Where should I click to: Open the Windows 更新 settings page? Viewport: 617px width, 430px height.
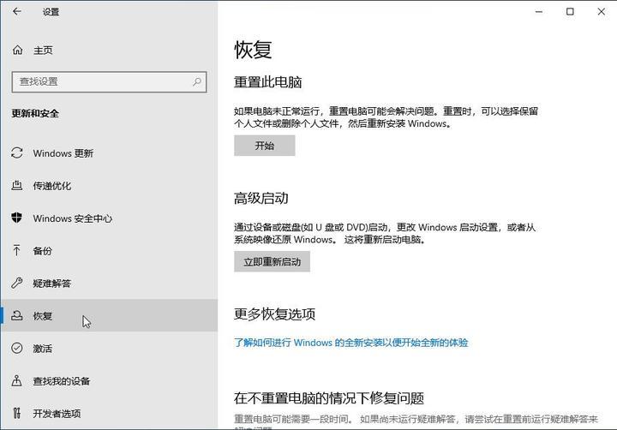(63, 153)
